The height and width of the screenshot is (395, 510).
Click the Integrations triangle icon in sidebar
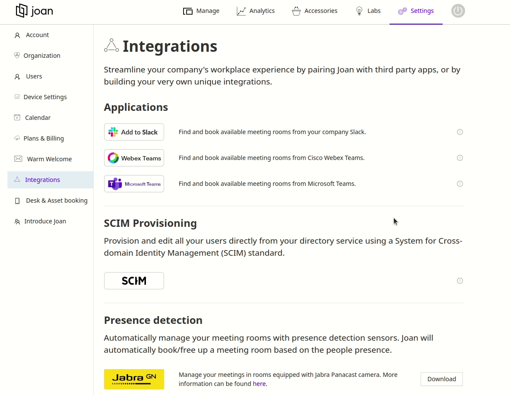point(17,179)
